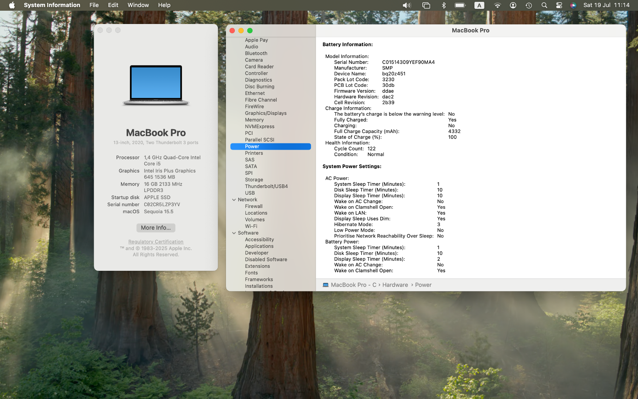The height and width of the screenshot is (399, 638).
Task: Select the highlighted Power item
Action: pos(271,146)
